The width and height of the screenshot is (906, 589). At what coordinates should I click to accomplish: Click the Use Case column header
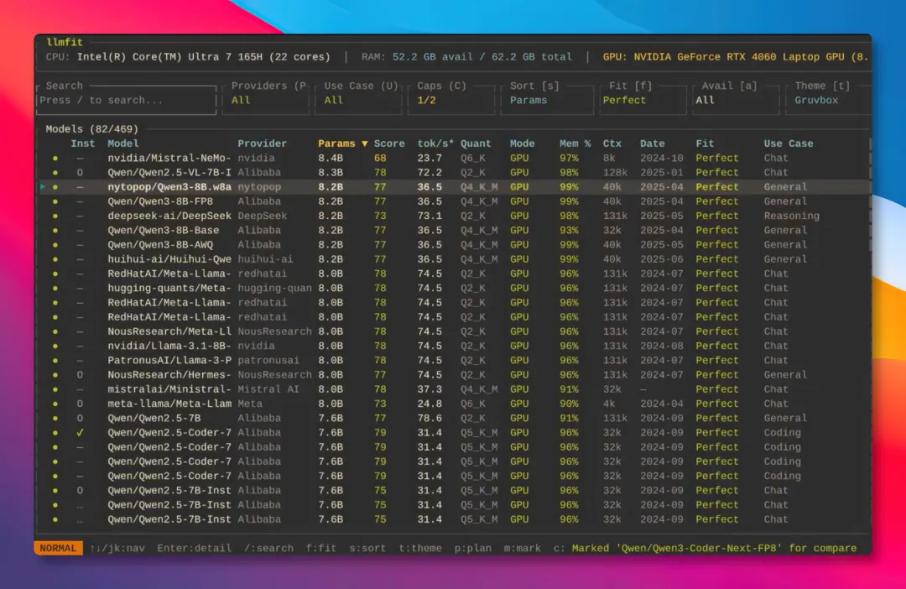coord(788,143)
